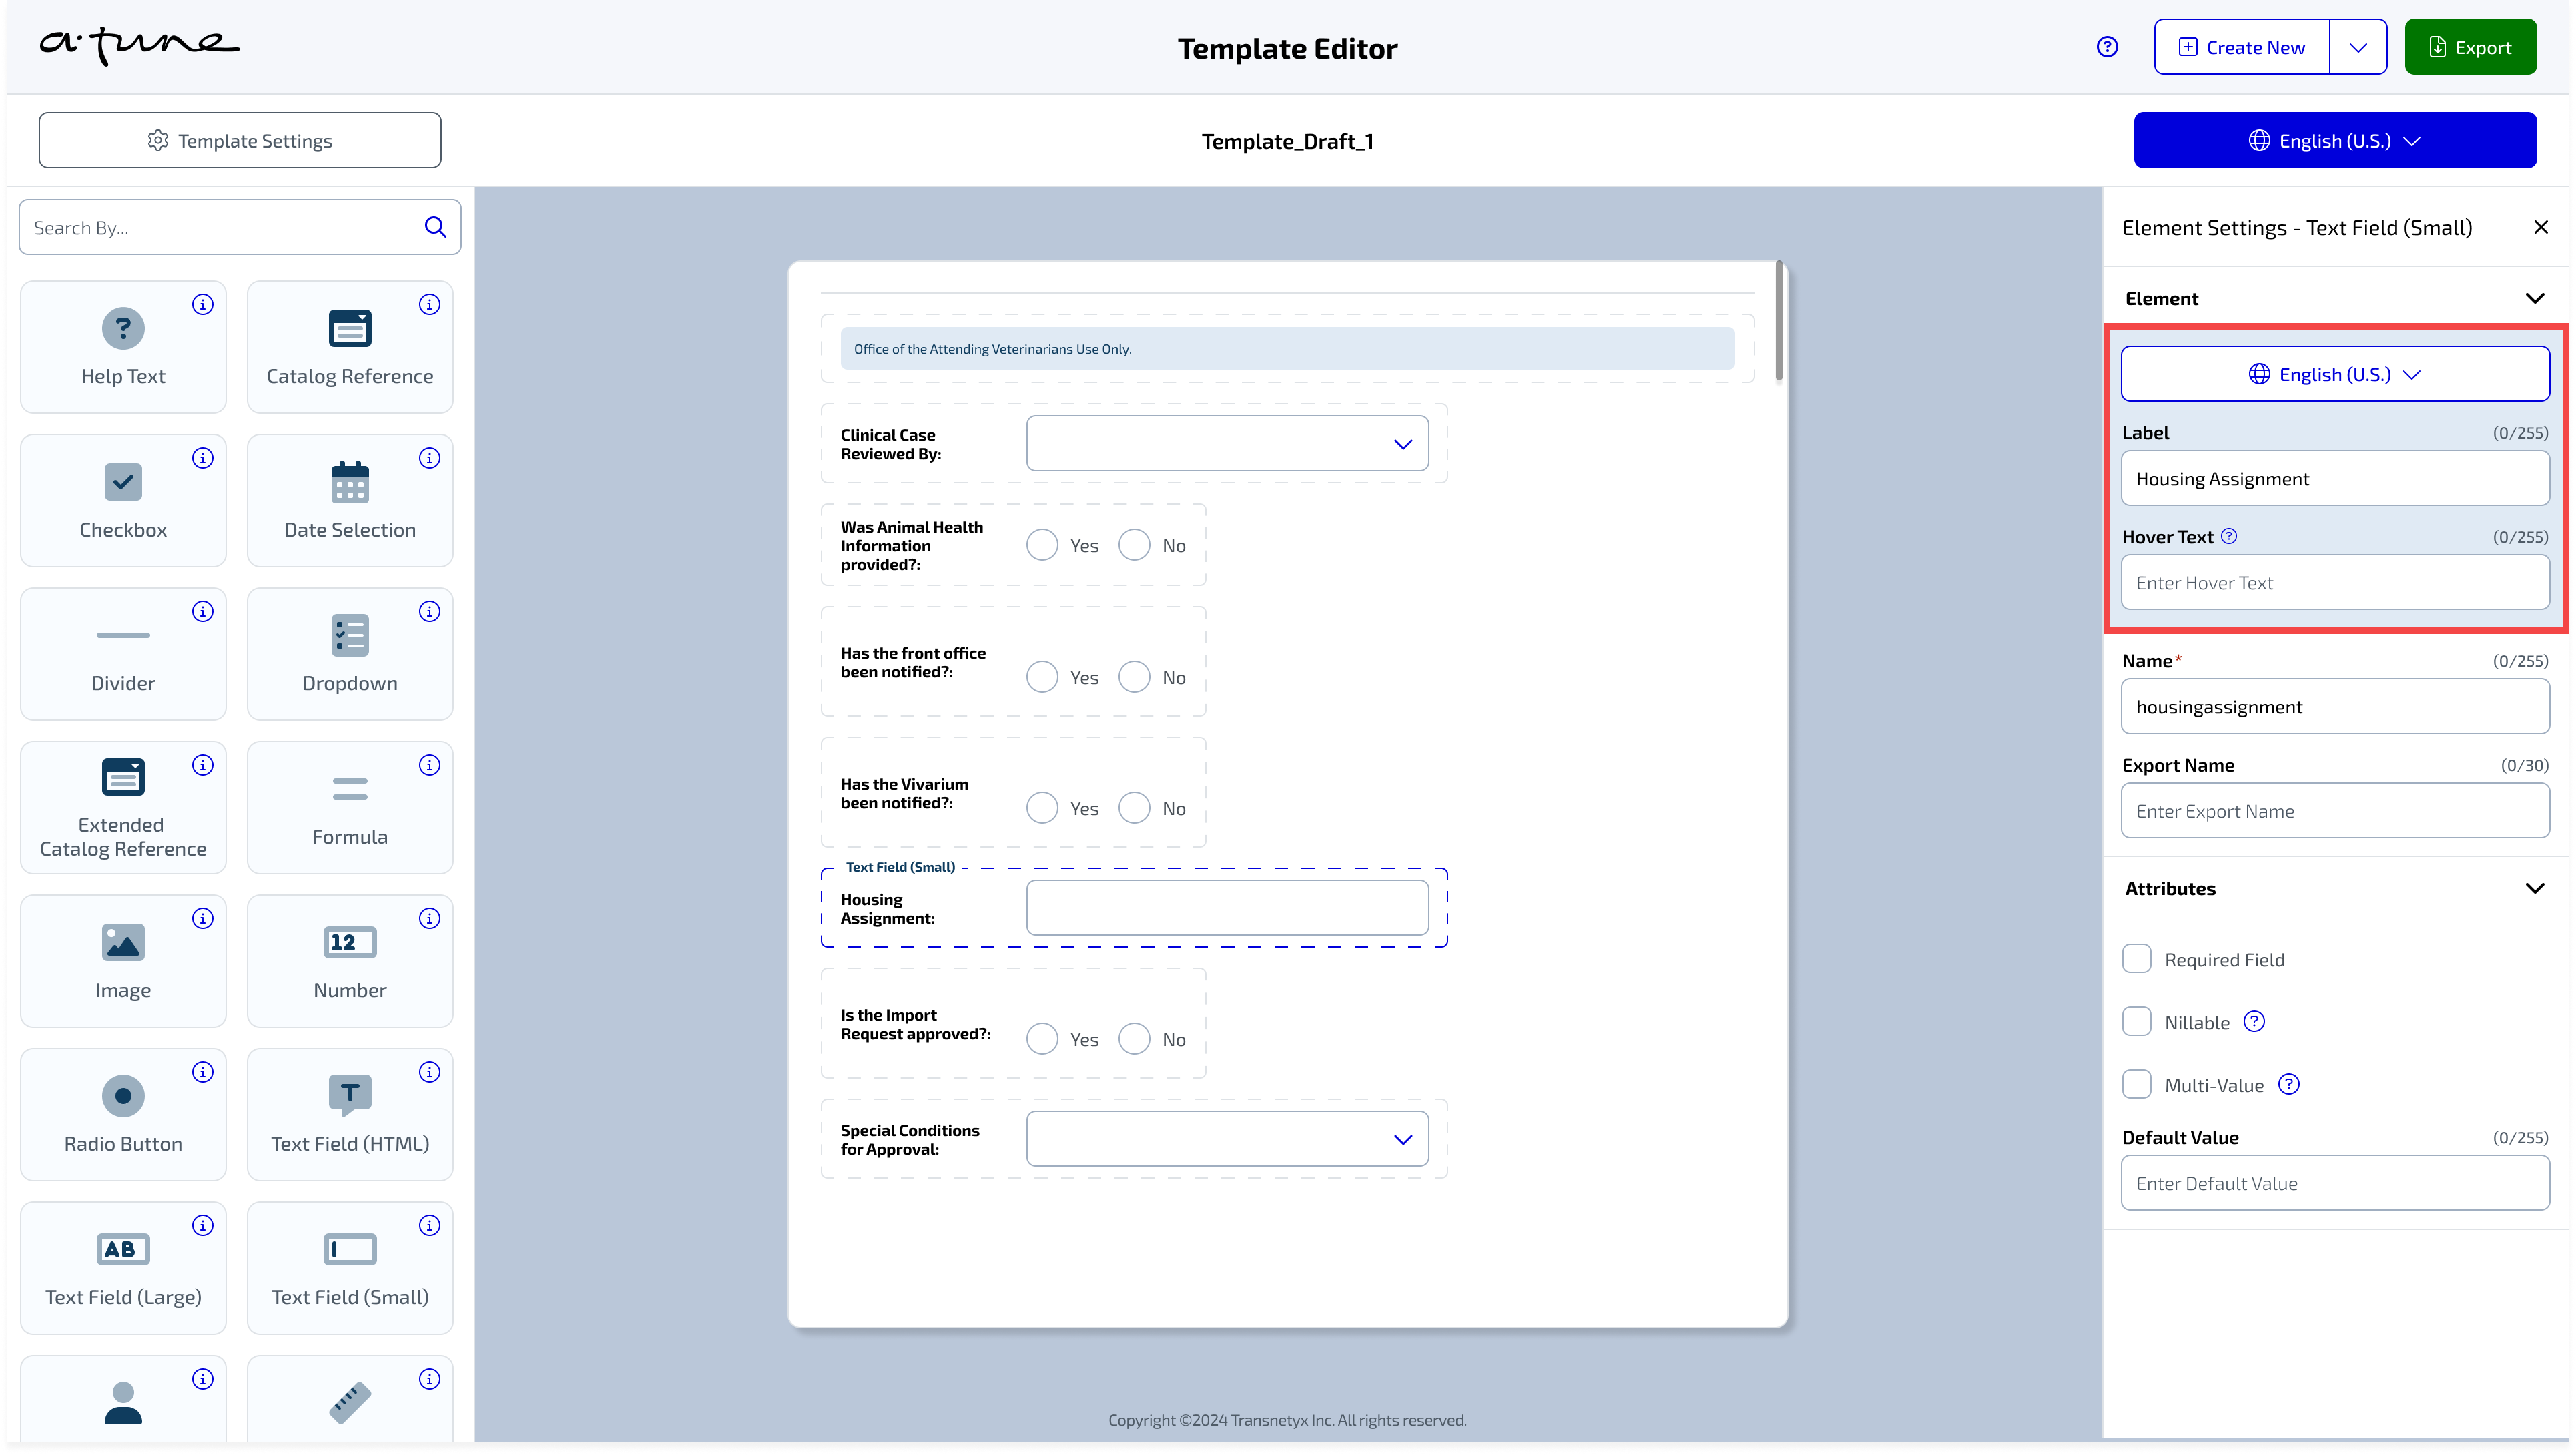This screenshot has height=1455, width=2576.
Task: Select the Formula element icon
Action: pos(349,790)
